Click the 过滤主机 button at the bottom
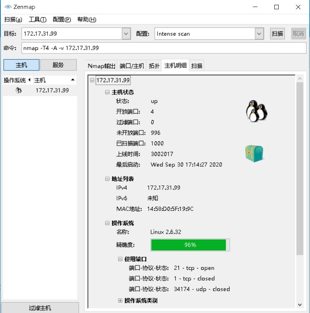Image resolution: width=310 pixels, height=313 pixels. tap(40, 307)
